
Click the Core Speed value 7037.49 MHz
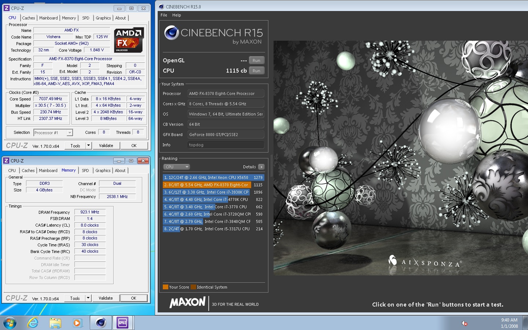point(51,99)
